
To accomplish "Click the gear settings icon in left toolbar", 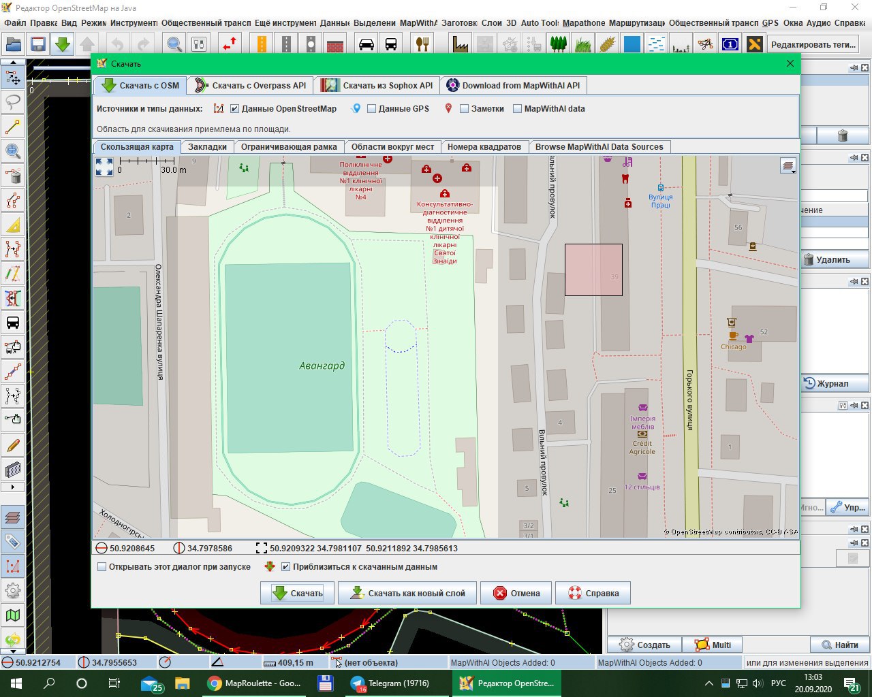I will point(13,591).
